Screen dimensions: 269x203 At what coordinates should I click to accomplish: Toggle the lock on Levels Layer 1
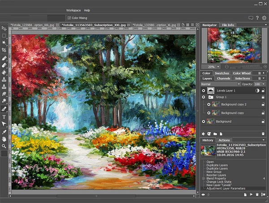[263, 91]
